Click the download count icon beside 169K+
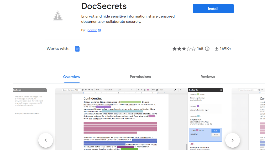This screenshot has width=278, height=150. [217, 49]
